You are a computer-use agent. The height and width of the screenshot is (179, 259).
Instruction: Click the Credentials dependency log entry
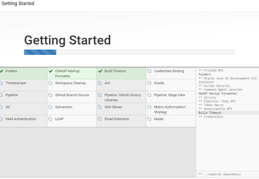211,117
